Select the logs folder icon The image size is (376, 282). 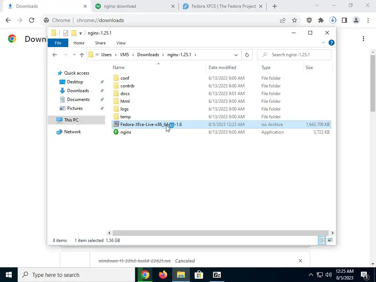(116, 109)
